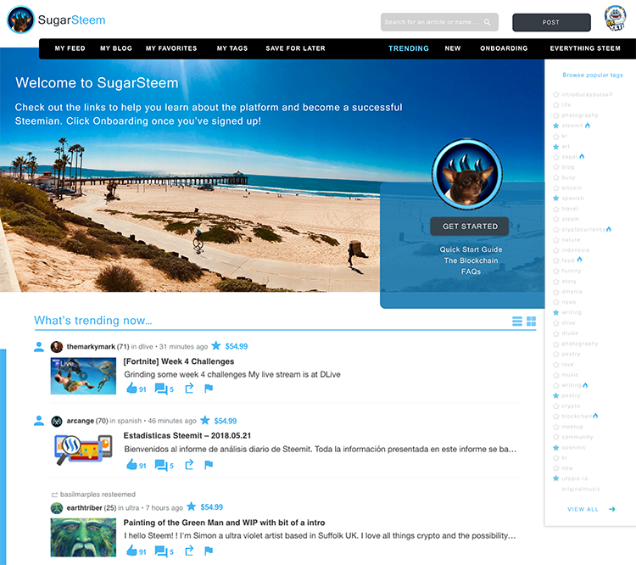Open The Blockchain link

[x=471, y=260]
